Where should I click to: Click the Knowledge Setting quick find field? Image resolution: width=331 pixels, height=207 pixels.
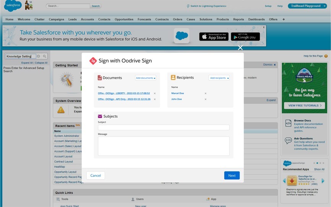21,56
